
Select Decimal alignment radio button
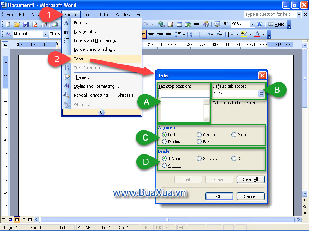(164, 142)
